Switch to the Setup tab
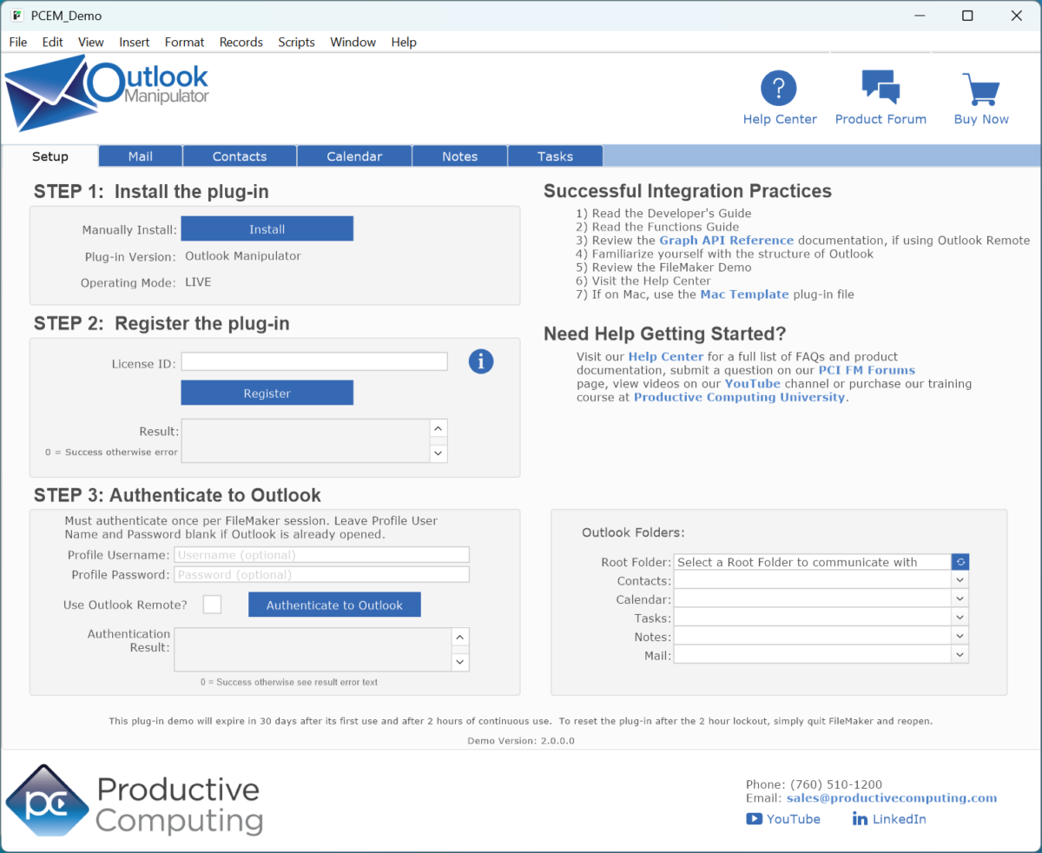 (50, 156)
